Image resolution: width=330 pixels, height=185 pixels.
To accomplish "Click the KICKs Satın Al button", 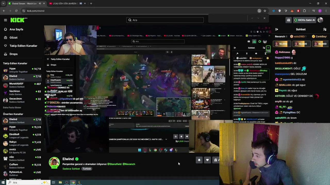I will [304, 20].
